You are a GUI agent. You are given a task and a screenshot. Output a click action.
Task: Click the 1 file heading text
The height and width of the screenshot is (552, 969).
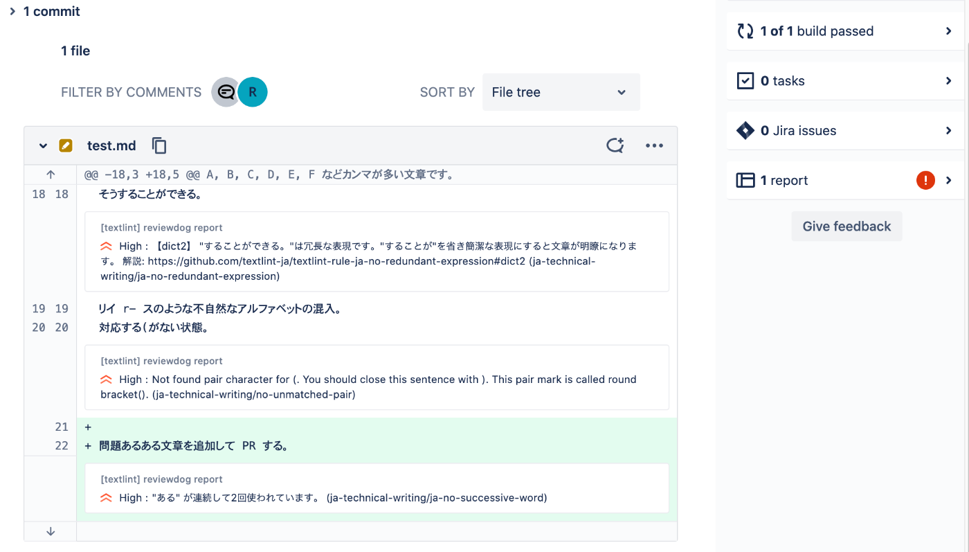point(75,51)
